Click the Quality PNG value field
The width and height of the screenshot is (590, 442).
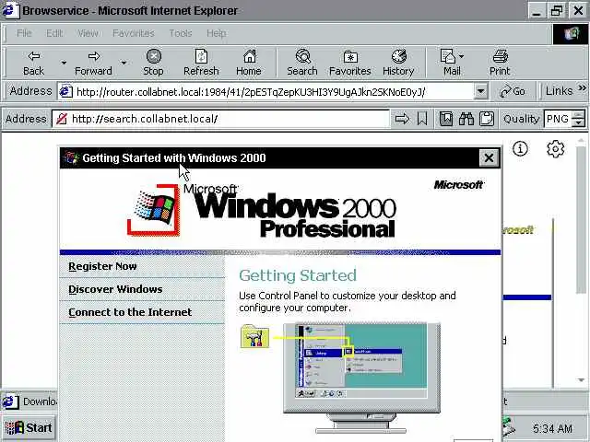[x=558, y=119]
